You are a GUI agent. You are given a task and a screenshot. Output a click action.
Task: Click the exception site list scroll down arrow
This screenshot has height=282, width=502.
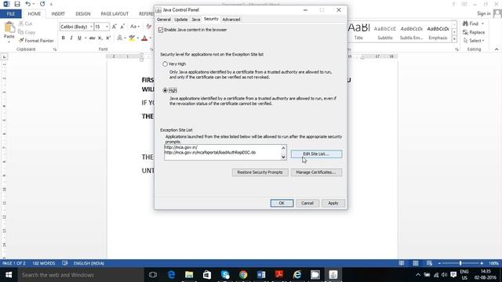[x=283, y=157]
